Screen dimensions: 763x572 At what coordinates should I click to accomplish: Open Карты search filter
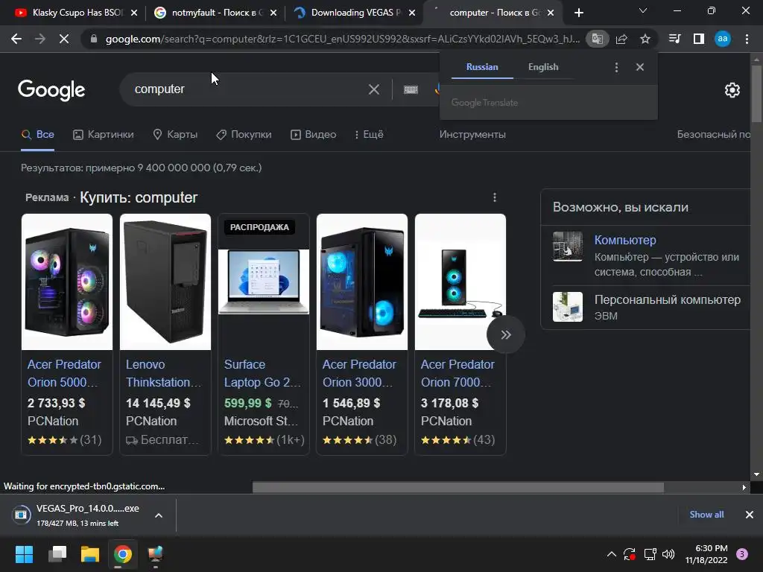pos(175,135)
